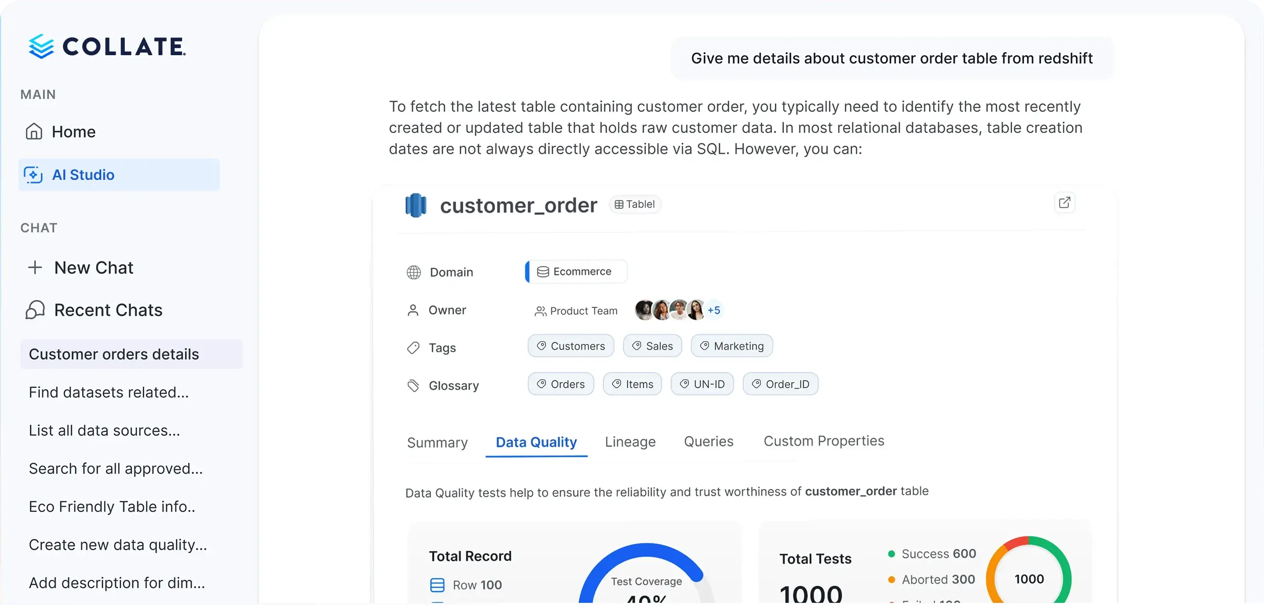Open the Find datasets related chat

(109, 392)
